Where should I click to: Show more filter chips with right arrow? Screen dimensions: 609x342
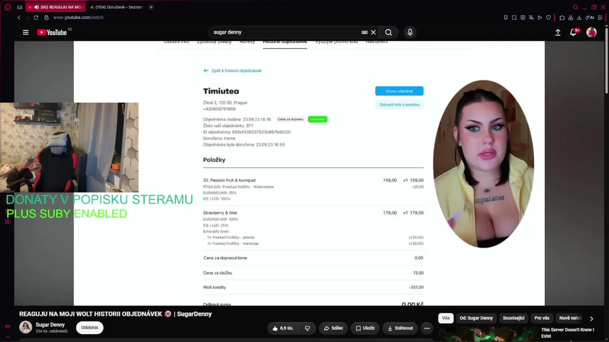[591, 319]
